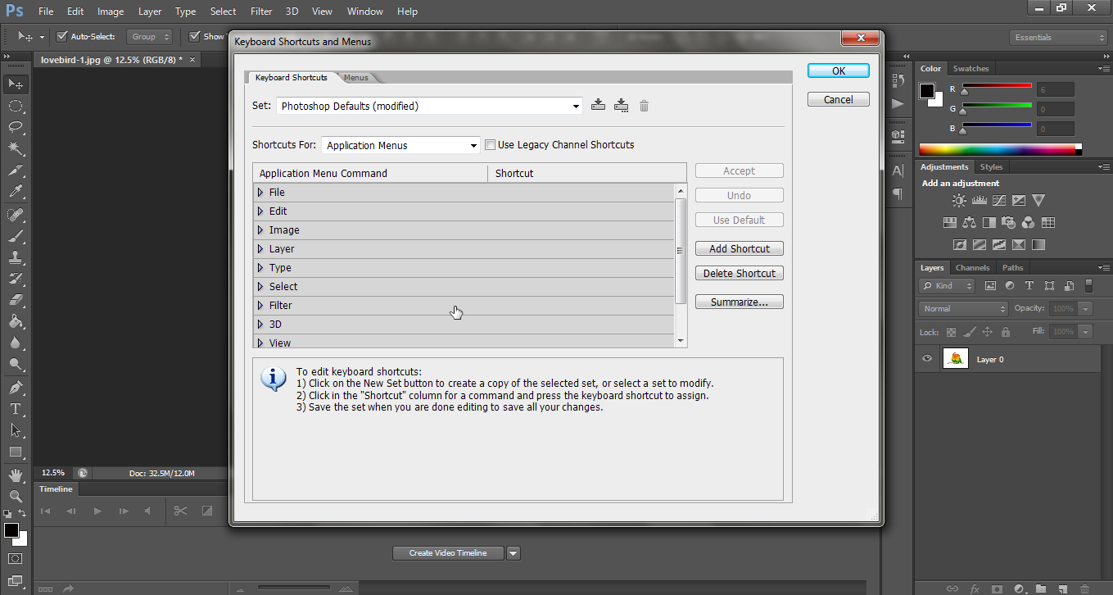Open the Shortcuts For dropdown
Screen dimensions: 1113x595
(x=400, y=145)
